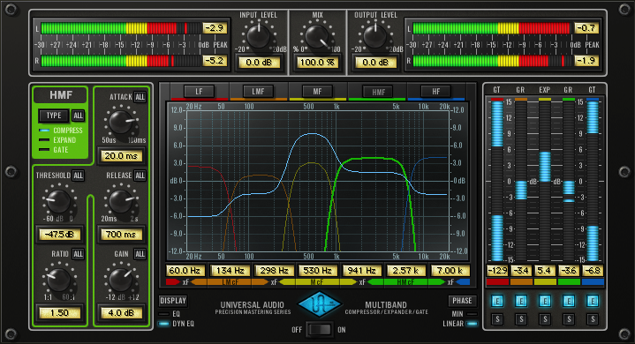
Task: Click the Universal Audio diamond logo
Action: tap(320, 304)
